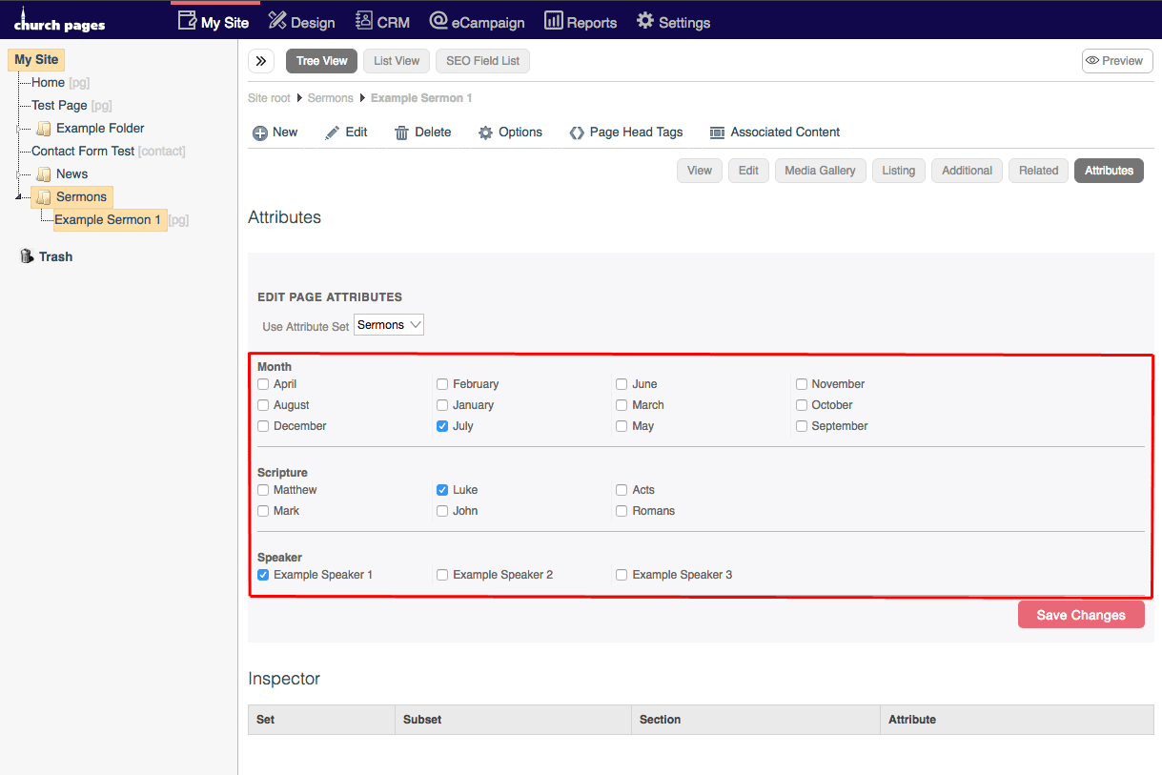Viewport: 1162px width, 775px height.
Task: Click the Design brush icon
Action: [x=277, y=21]
